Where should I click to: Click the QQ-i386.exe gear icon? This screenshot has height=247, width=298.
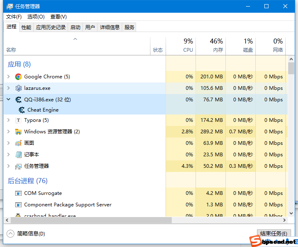point(18,100)
